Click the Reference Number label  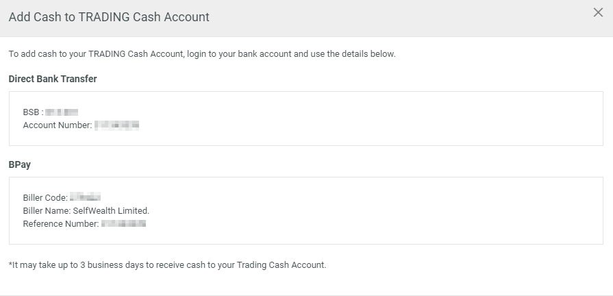pos(61,223)
